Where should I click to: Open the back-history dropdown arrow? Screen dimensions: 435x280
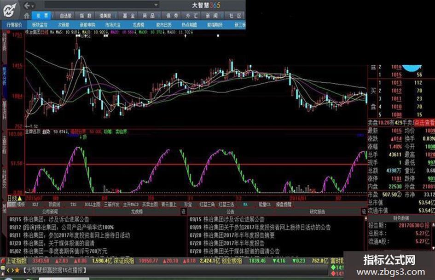33,6
